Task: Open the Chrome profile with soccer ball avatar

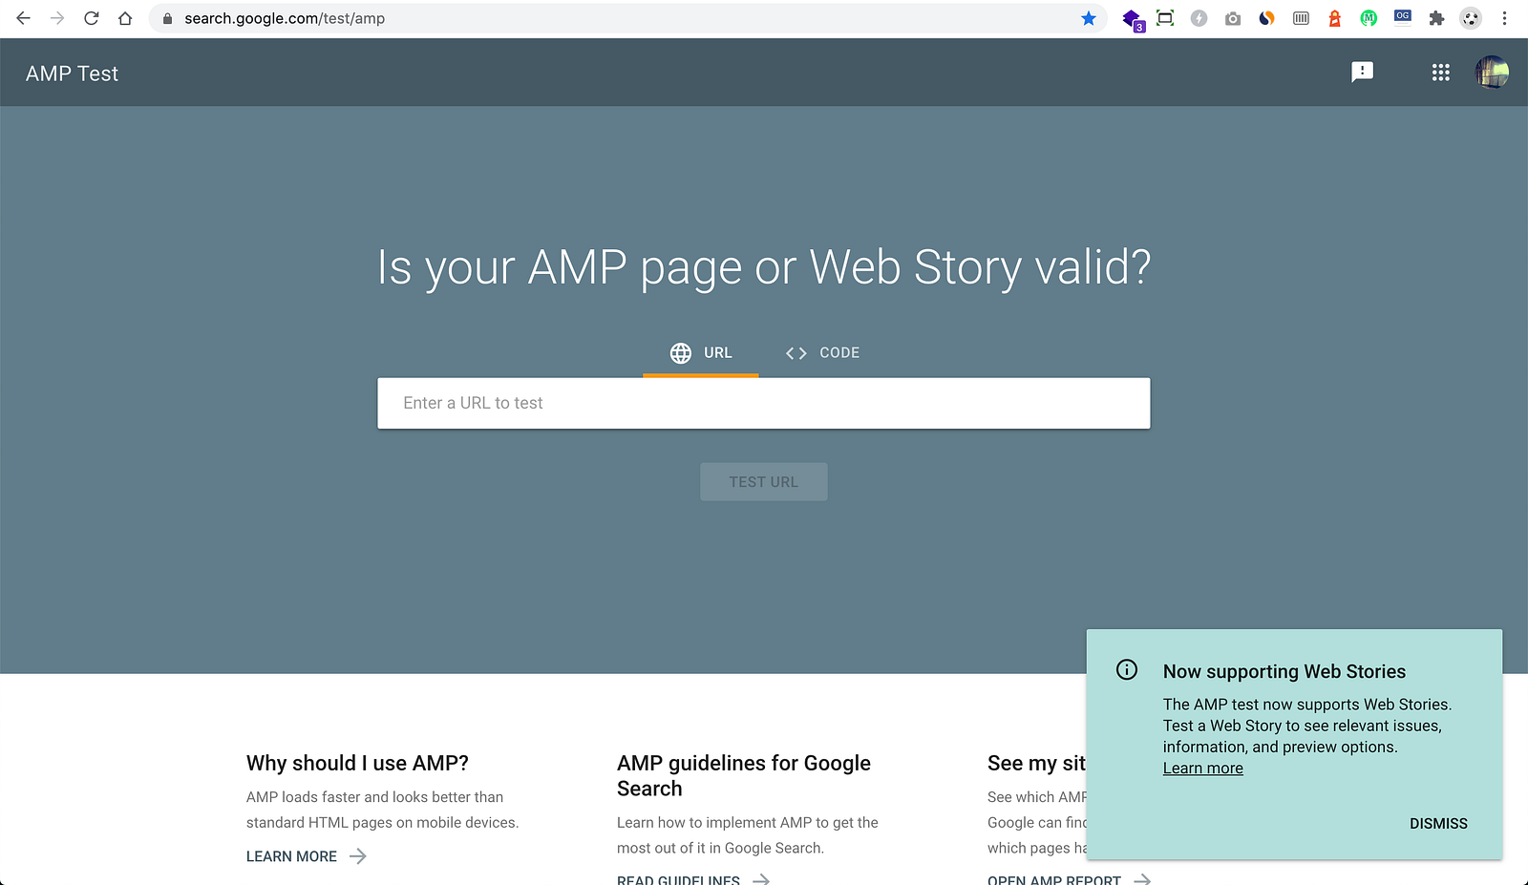Action: [1471, 18]
